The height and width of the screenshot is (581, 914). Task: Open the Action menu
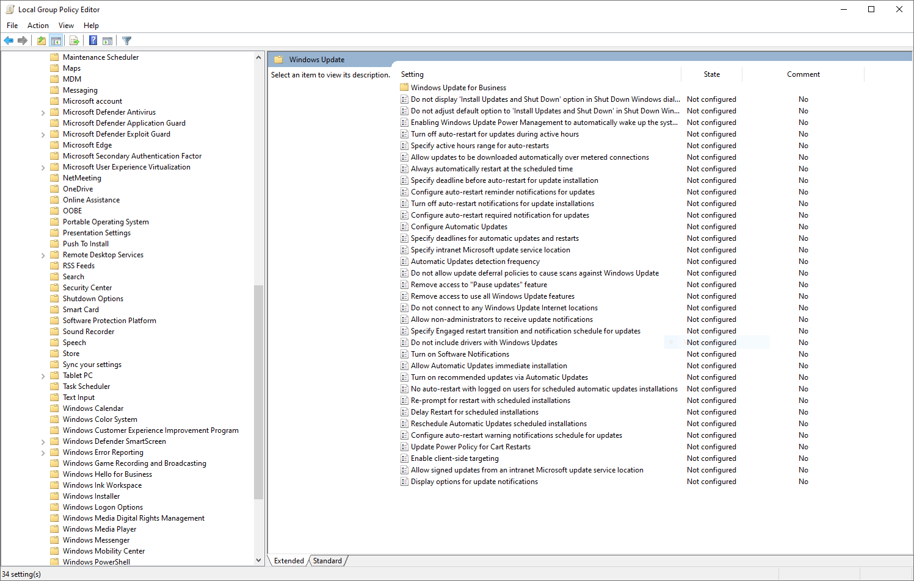(x=38, y=26)
